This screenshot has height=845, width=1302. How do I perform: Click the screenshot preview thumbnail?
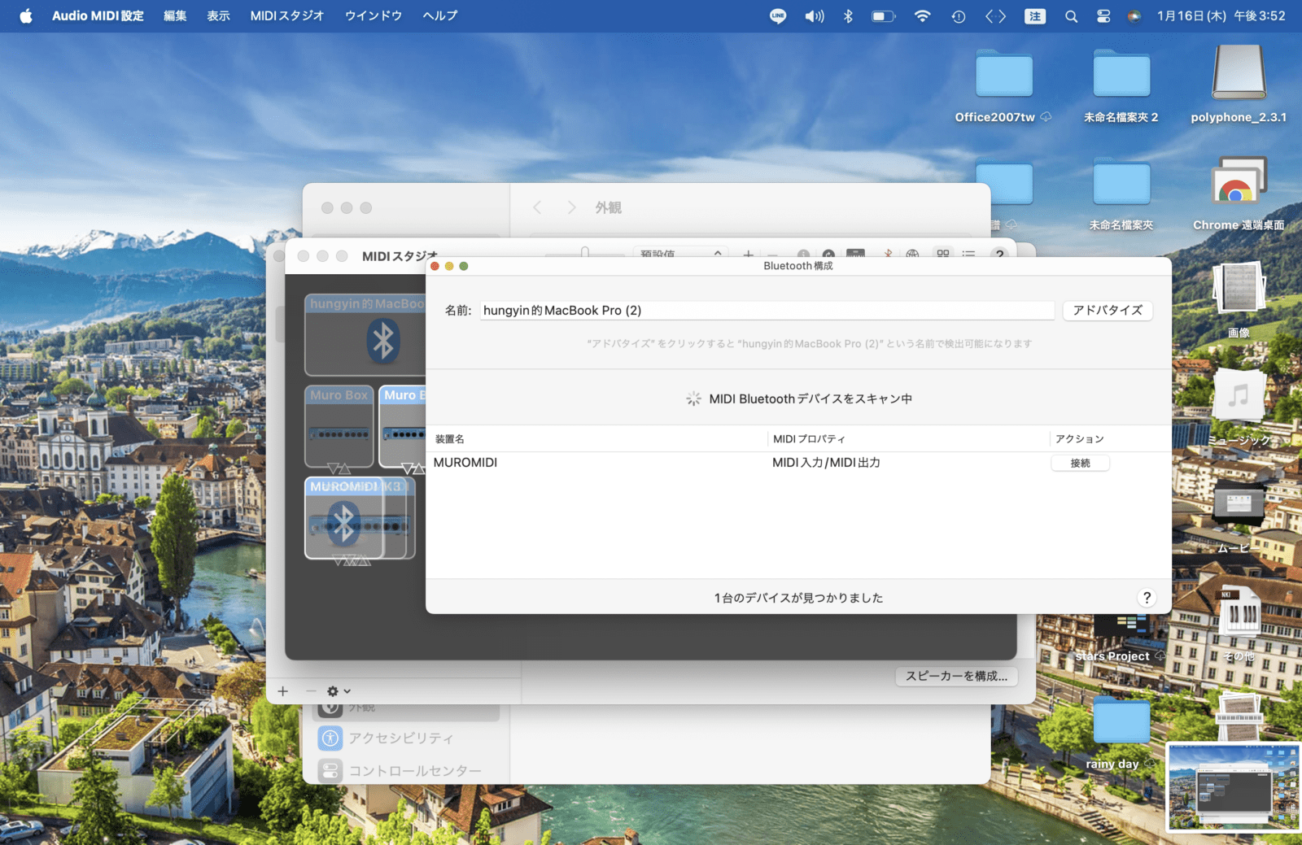click(x=1233, y=786)
